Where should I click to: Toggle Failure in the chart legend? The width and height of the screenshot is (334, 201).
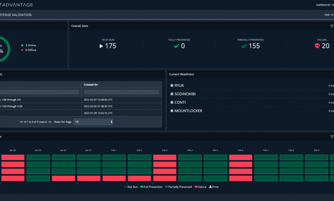(200, 187)
